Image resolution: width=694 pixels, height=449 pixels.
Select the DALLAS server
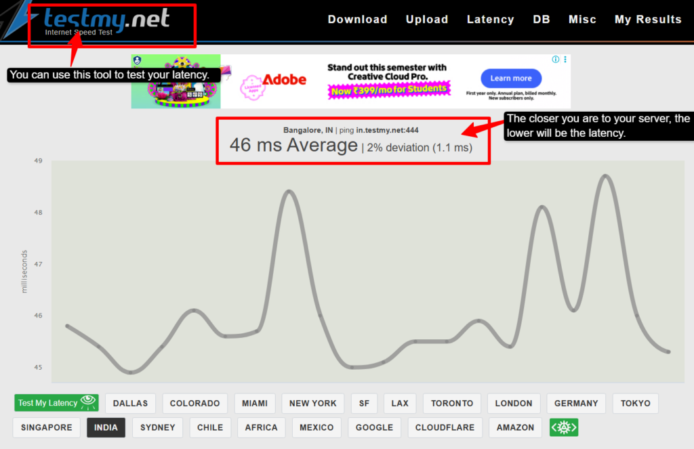coord(130,404)
